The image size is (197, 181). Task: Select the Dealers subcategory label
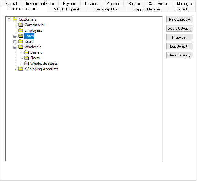tap(36, 52)
